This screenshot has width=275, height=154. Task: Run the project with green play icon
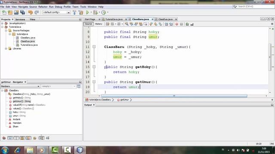point(87,12)
